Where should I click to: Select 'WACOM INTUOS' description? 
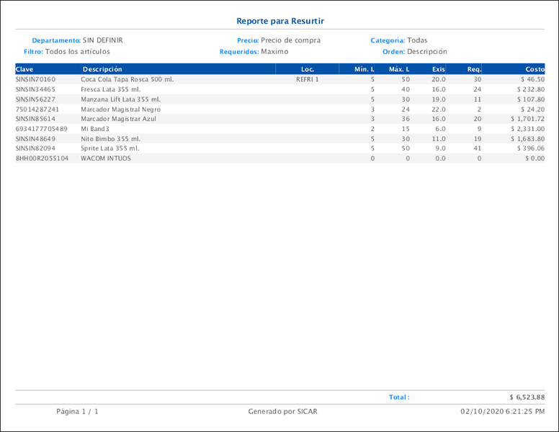tap(106, 158)
